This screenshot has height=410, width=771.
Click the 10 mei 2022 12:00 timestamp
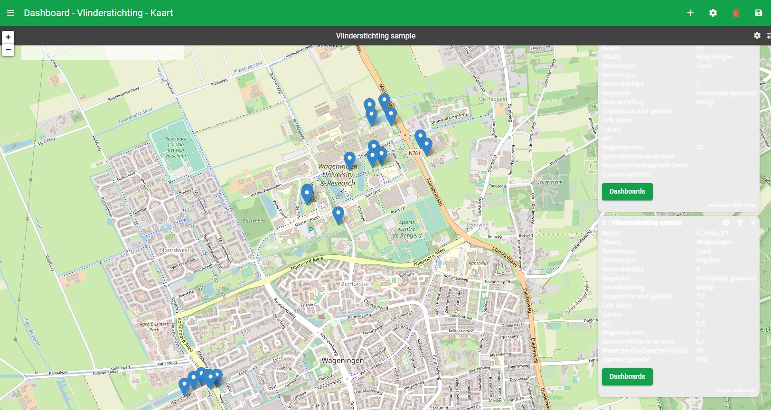[x=736, y=391]
